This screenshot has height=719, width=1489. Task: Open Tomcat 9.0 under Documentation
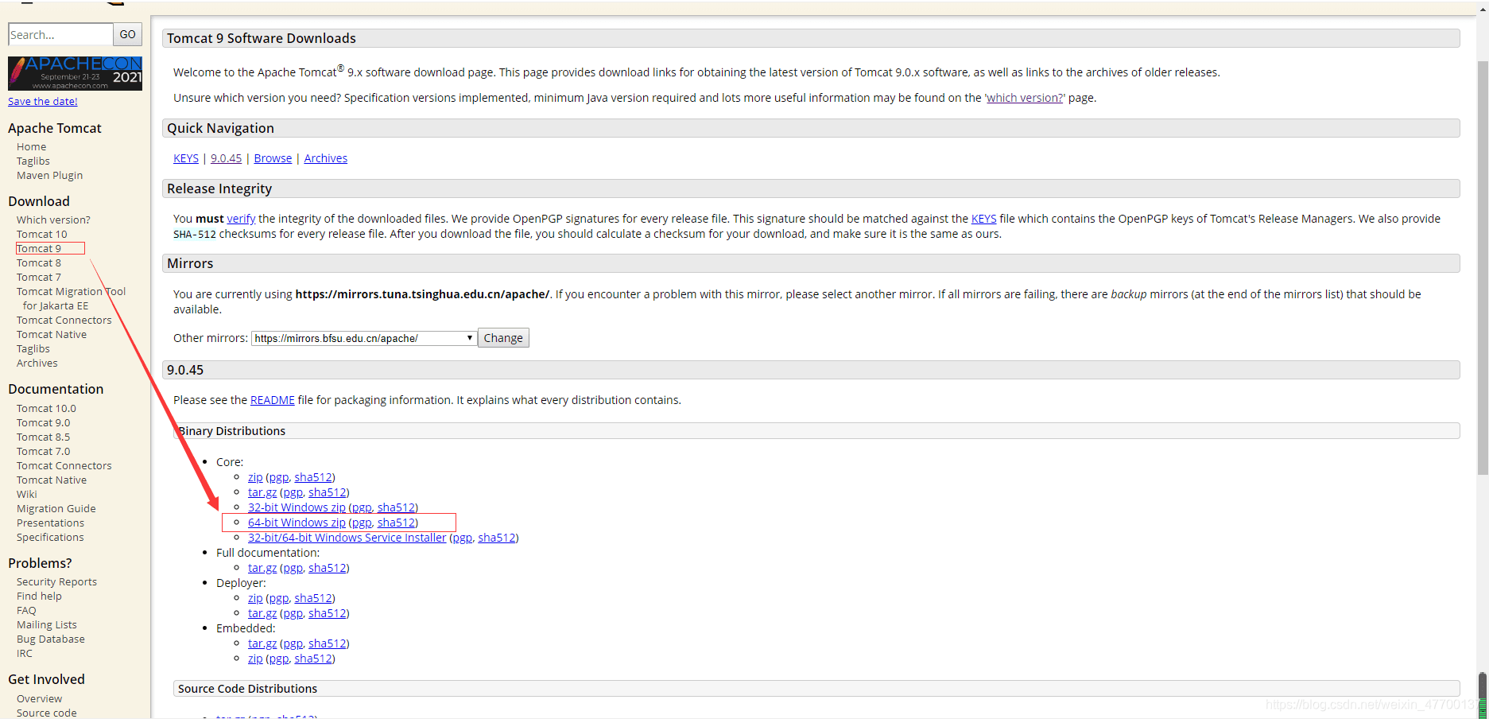[43, 422]
